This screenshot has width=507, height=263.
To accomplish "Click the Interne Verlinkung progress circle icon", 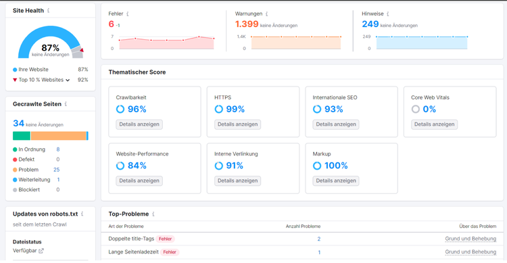I will click(x=218, y=166).
